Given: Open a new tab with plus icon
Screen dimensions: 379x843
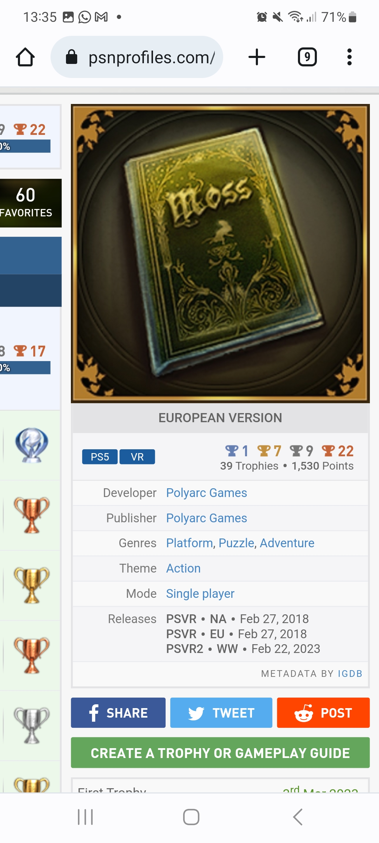Looking at the screenshot, I should pos(257,57).
